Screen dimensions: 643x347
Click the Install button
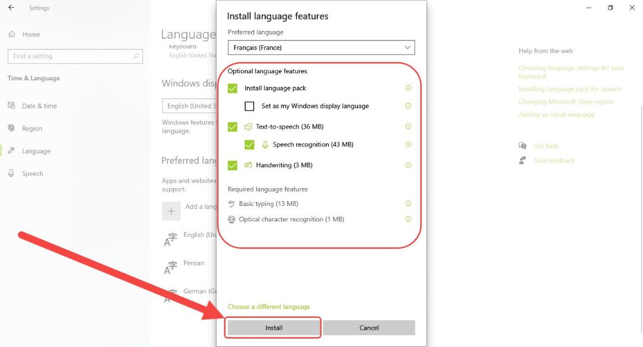[x=273, y=328]
